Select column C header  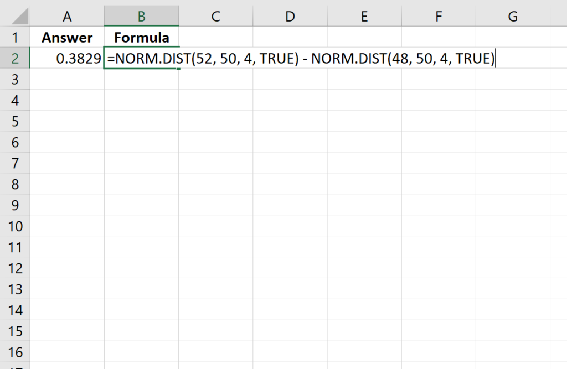click(x=215, y=16)
